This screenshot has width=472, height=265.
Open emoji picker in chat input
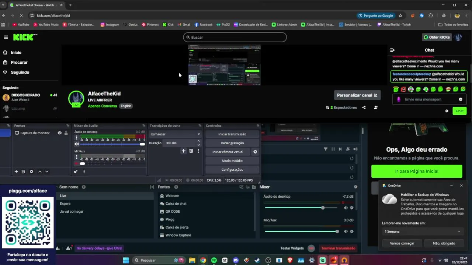pos(461,99)
